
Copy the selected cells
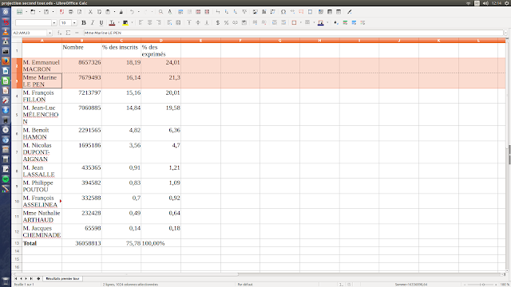[99, 12]
